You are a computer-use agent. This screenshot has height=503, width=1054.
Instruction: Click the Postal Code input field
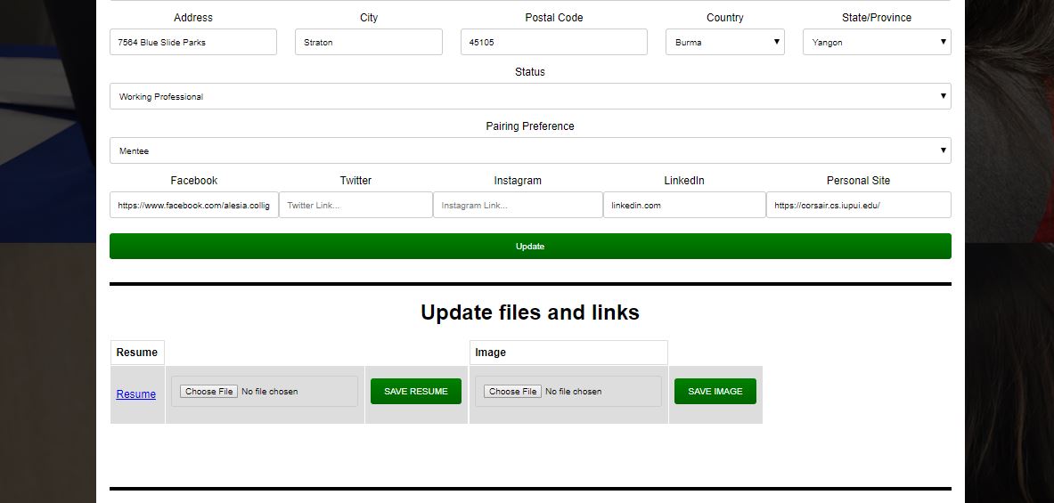(x=553, y=42)
